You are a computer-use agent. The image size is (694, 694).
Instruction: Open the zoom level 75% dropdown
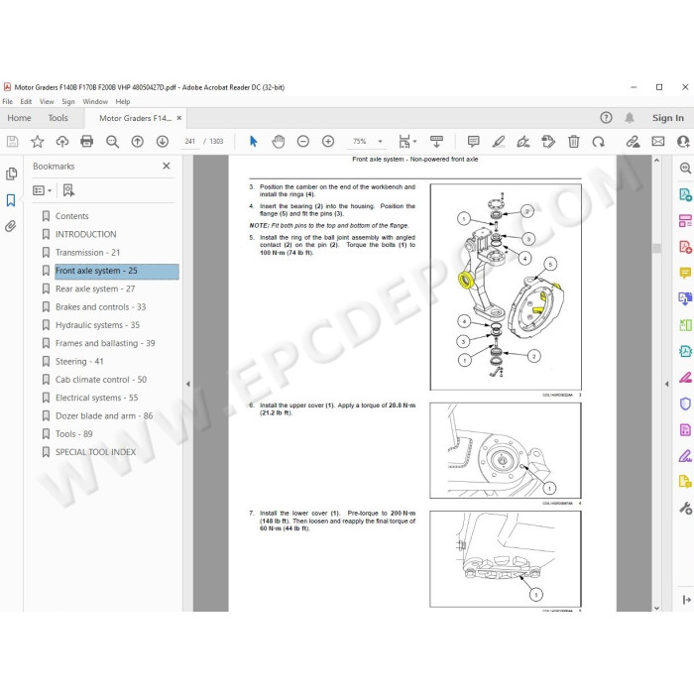click(380, 142)
